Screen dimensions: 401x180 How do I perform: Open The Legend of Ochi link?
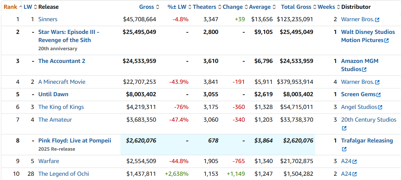coord(64,174)
